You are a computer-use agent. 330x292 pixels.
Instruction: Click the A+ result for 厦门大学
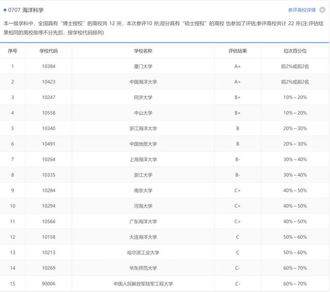(238, 67)
